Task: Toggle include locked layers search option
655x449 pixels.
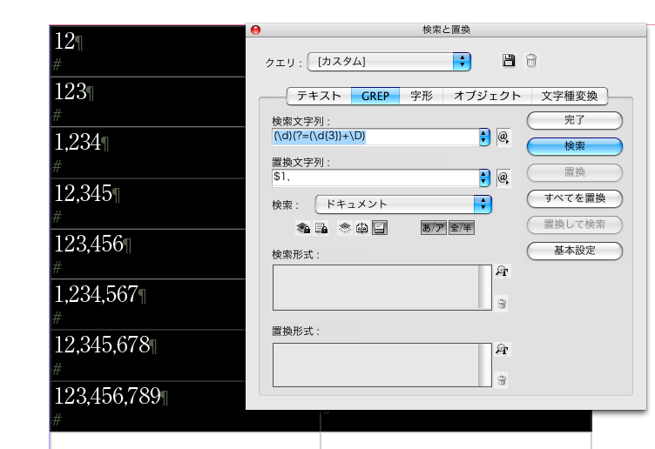Action: [x=303, y=228]
